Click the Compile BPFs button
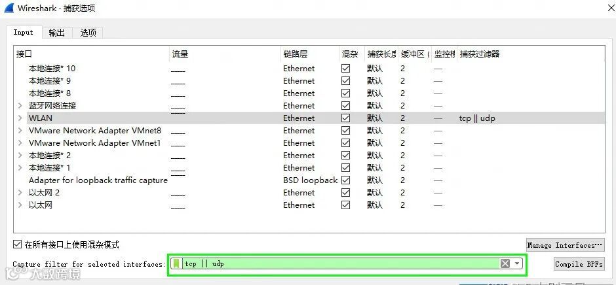The height and width of the screenshot is (285, 616). 579,264
